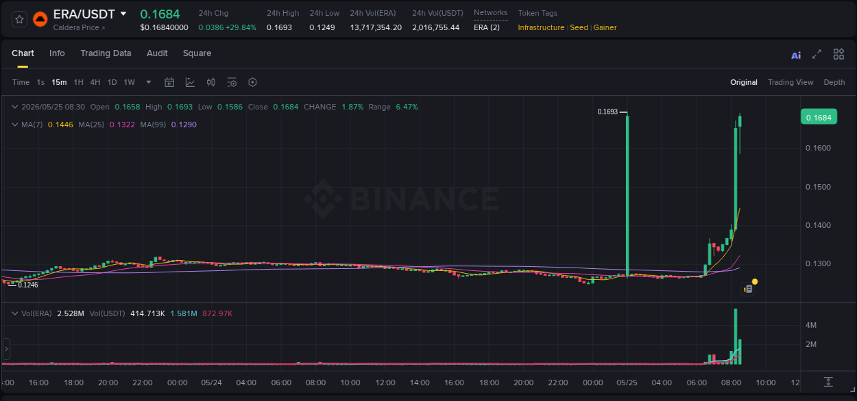Open the Trading Data tab
The height and width of the screenshot is (401, 857).
click(106, 53)
